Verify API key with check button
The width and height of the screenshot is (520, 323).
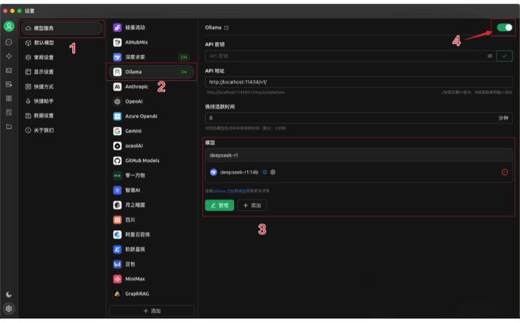pos(504,56)
